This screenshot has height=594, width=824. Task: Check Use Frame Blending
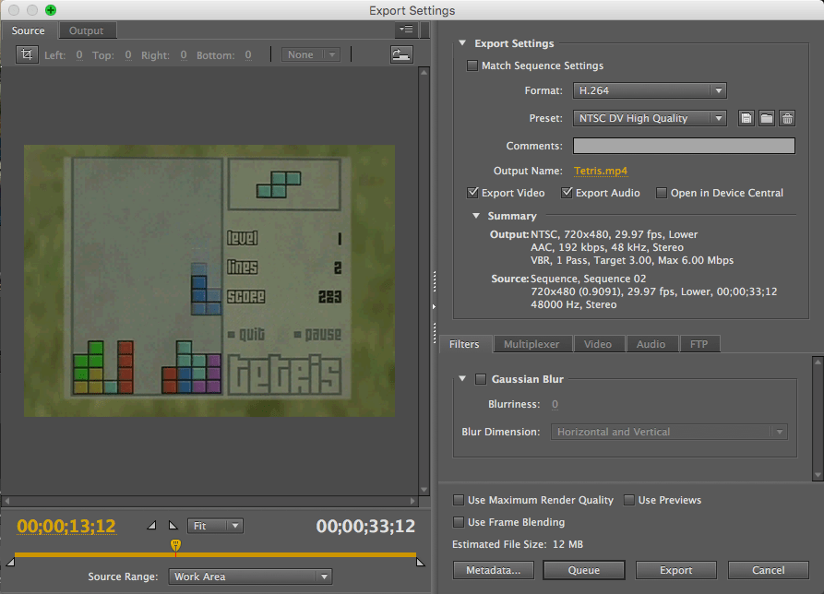pyautogui.click(x=459, y=522)
